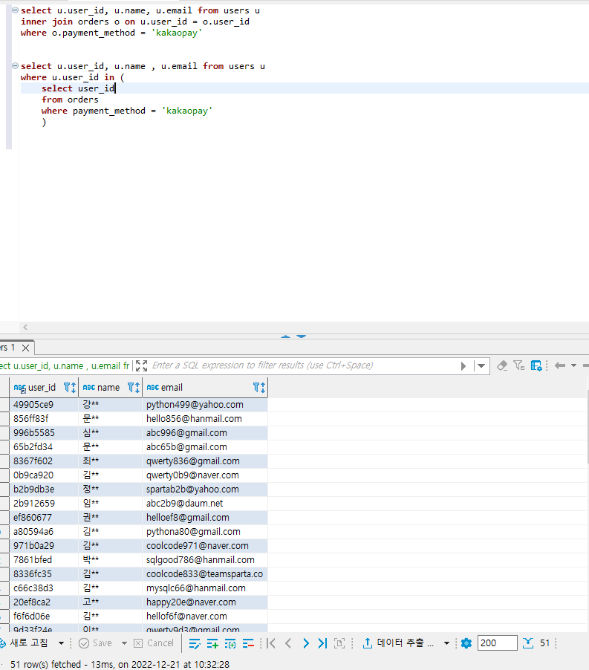Select email cell hellof6f@naver.com
Image resolution: width=589 pixels, height=670 pixels.
(205, 617)
